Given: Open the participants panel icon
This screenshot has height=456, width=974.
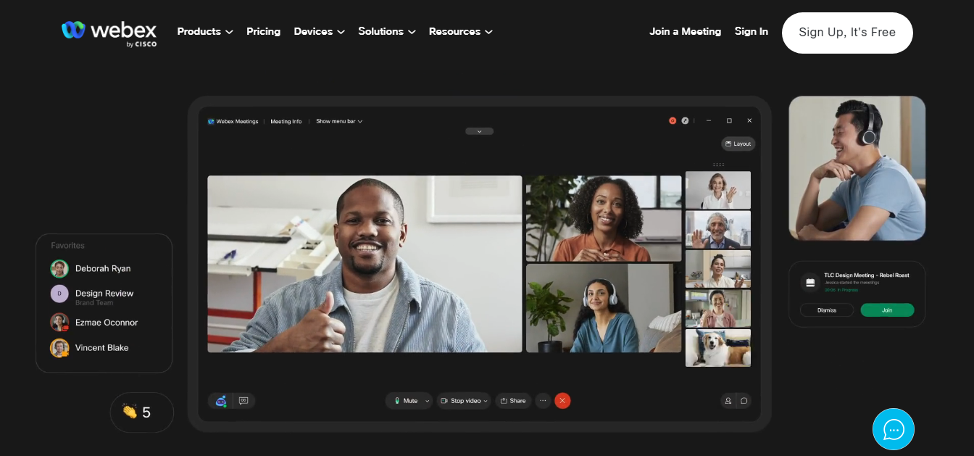Looking at the screenshot, I should point(728,400).
